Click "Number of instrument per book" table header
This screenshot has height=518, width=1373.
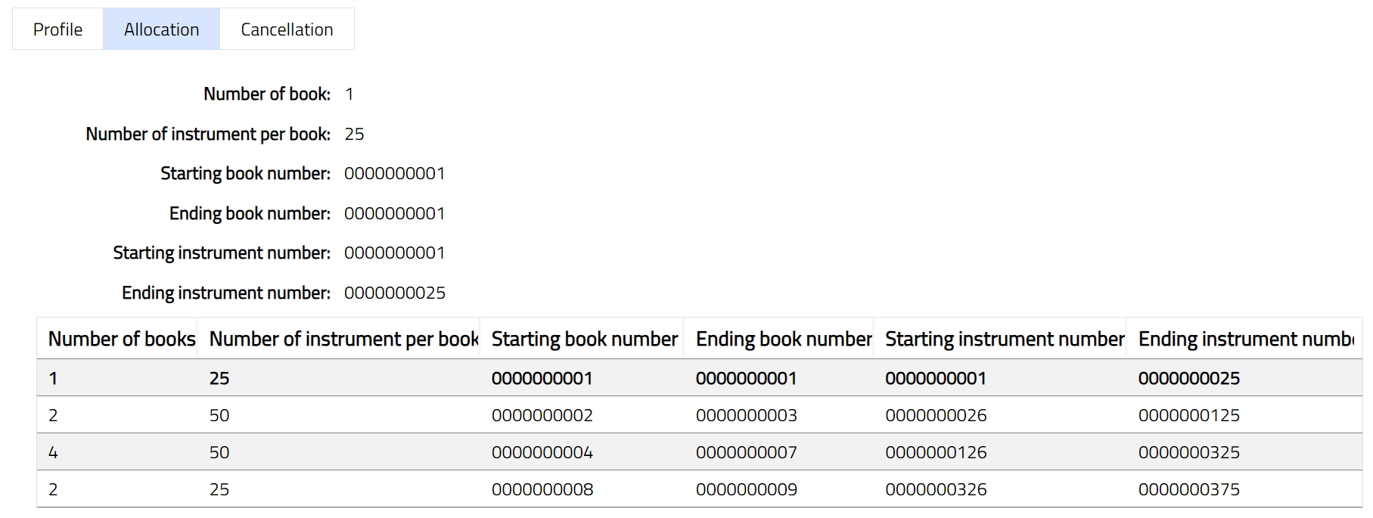[343, 340]
